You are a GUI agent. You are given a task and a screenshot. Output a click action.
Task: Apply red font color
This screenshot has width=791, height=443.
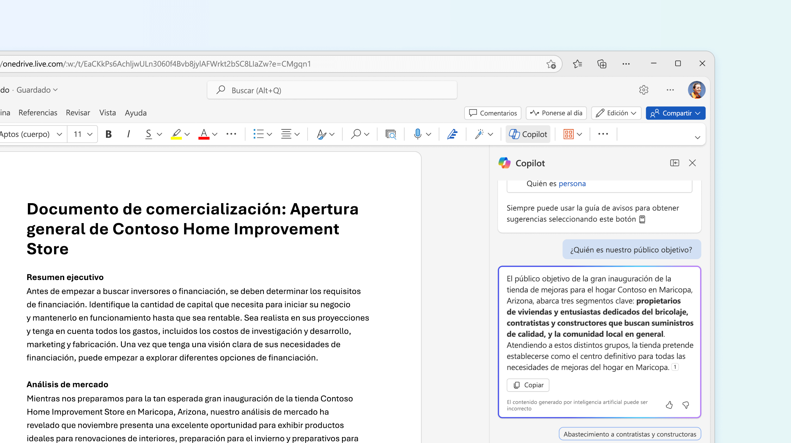[x=204, y=134]
